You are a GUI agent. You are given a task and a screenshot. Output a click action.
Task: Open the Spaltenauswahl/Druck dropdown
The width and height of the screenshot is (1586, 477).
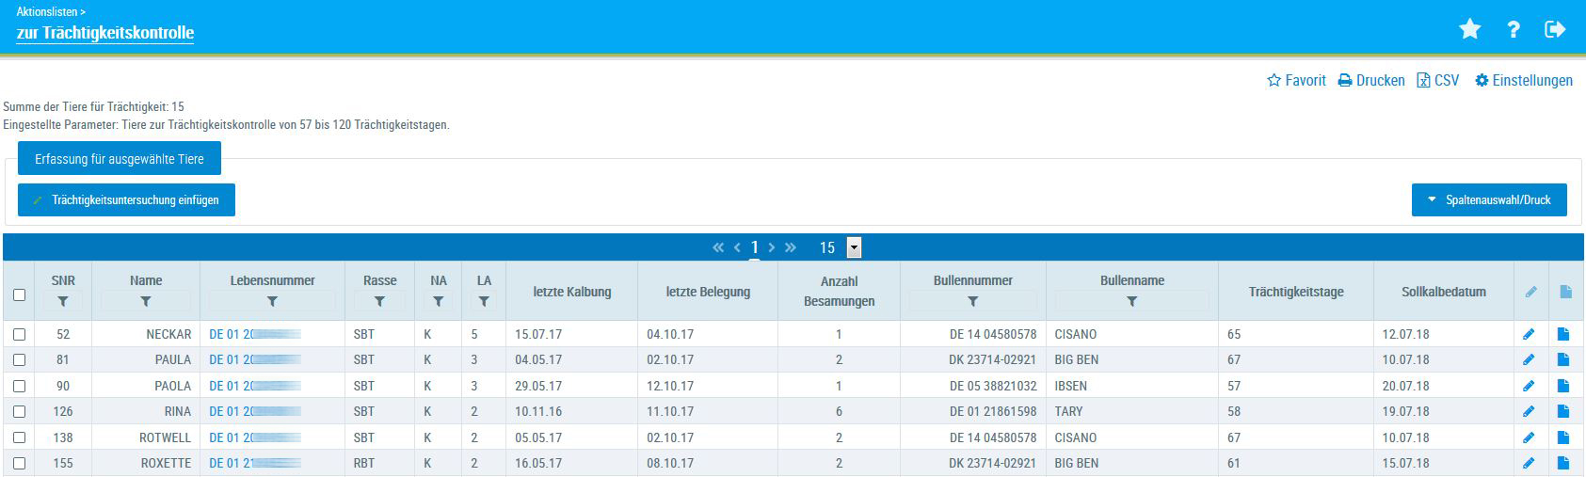tap(1488, 199)
